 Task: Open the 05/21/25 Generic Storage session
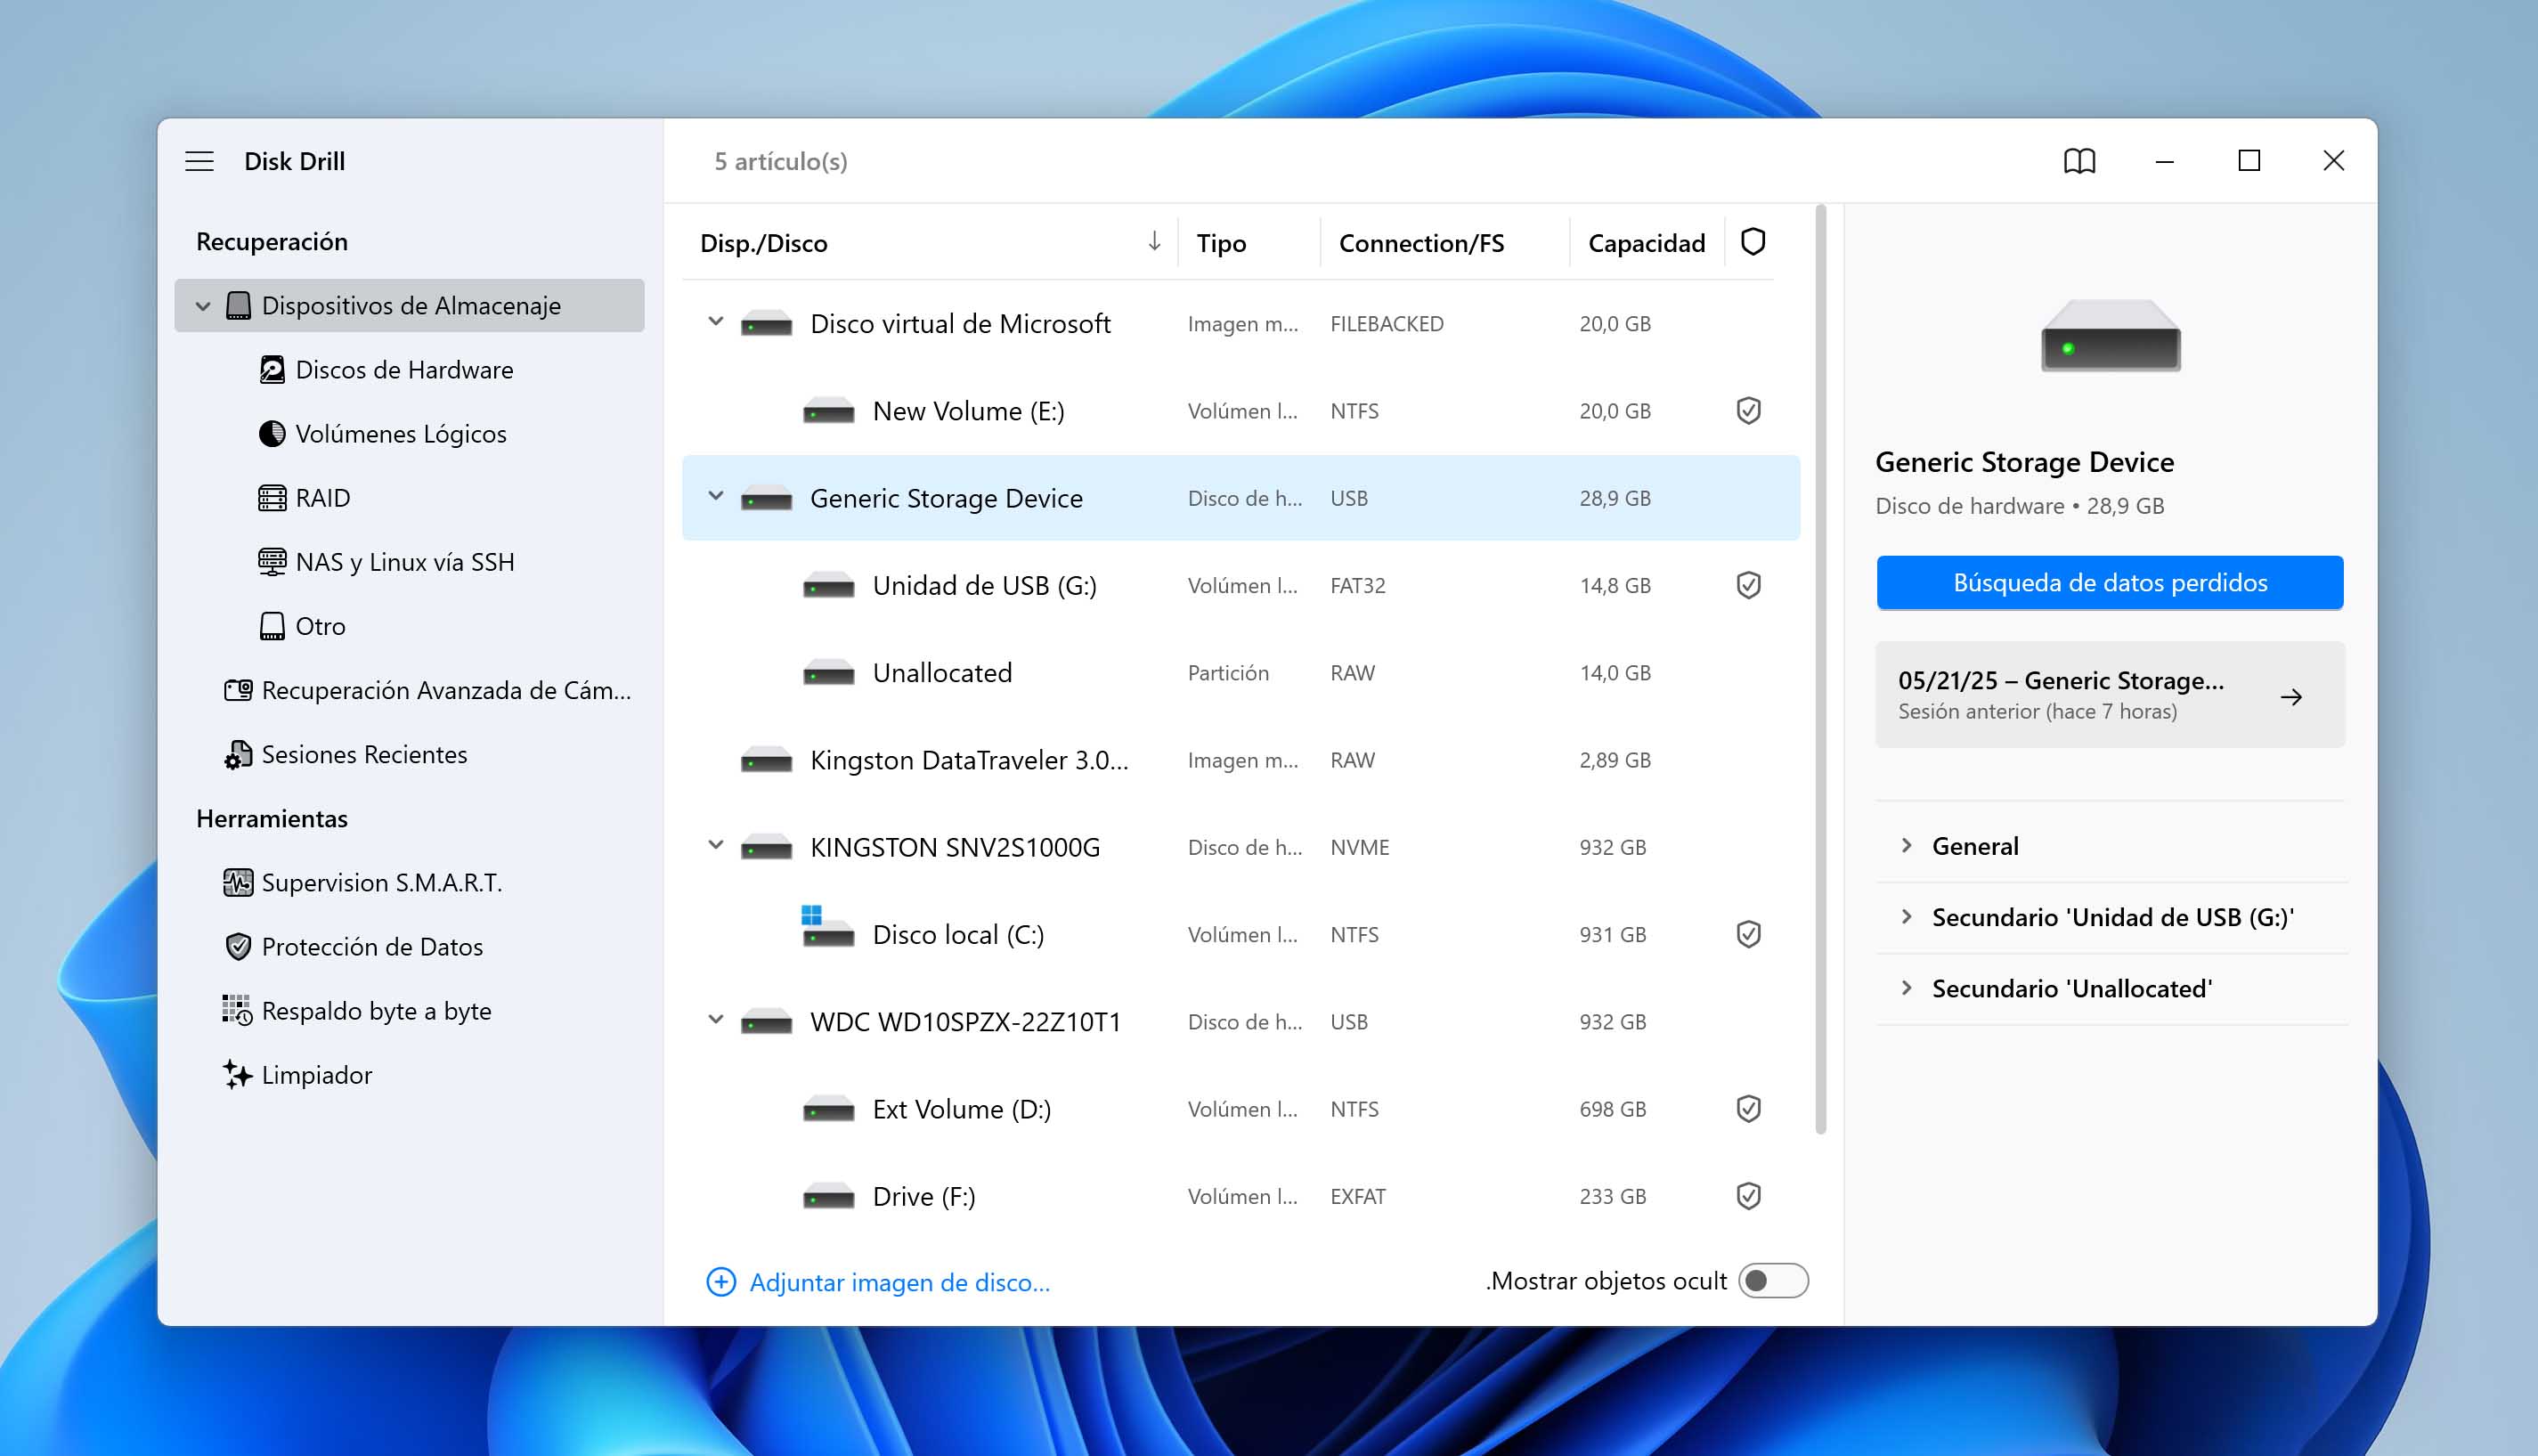point(2110,695)
